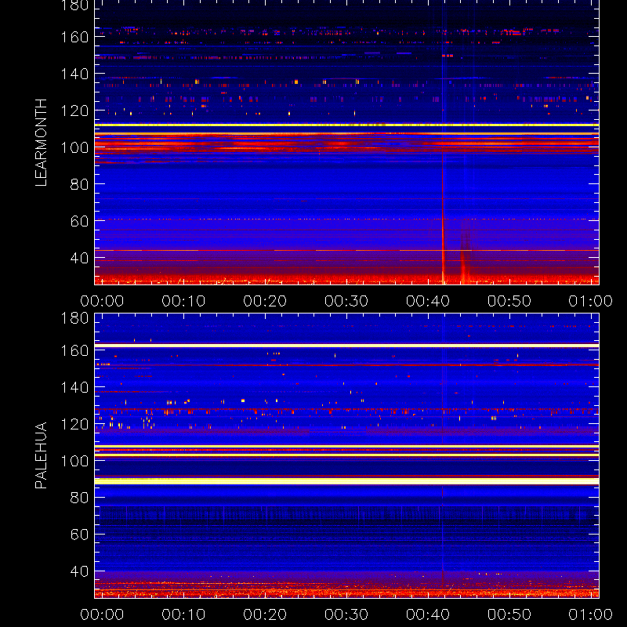Click the 00:30 time label under Learmonth plot
Image resolution: width=627 pixels, height=627 pixels.
346,301
